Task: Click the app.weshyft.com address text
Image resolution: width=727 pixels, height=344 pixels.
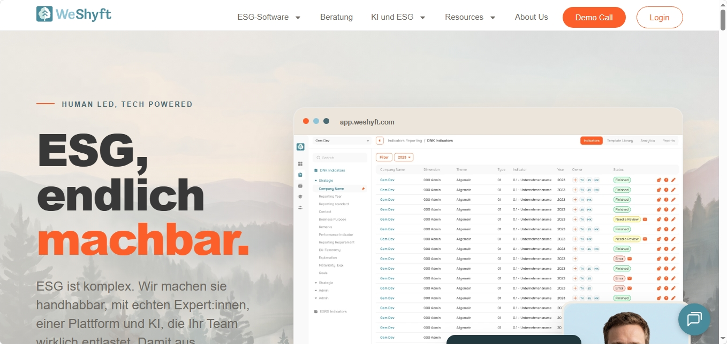Action: point(367,122)
